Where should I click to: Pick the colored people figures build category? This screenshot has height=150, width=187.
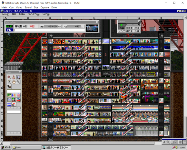click(14, 95)
